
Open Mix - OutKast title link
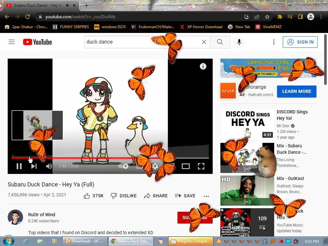pyautogui.click(x=290, y=178)
